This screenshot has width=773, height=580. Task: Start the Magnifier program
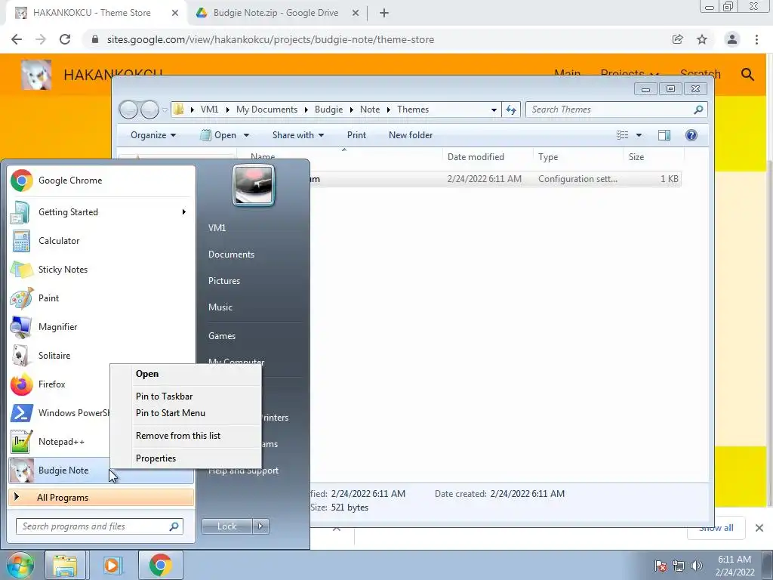101,326
